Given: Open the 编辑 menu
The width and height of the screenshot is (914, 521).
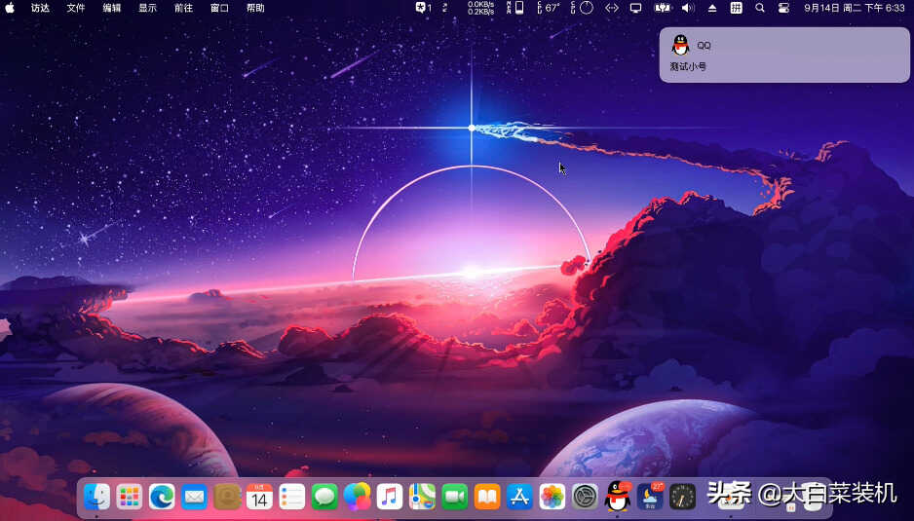Looking at the screenshot, I should [x=112, y=8].
